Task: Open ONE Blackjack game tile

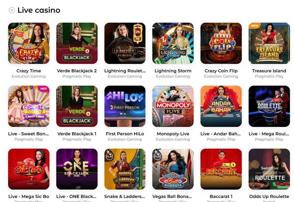Action: coord(77,169)
